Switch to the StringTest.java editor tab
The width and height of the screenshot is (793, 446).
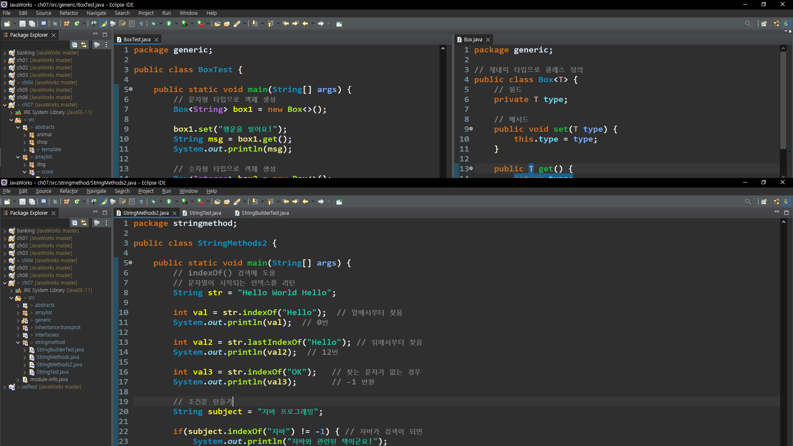pos(205,213)
